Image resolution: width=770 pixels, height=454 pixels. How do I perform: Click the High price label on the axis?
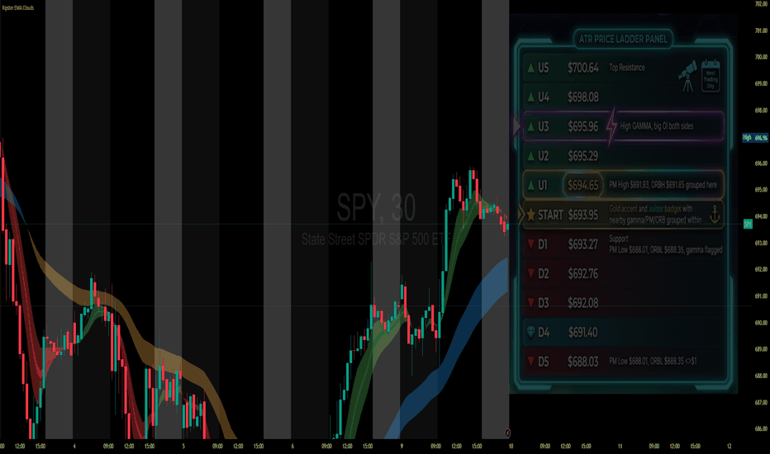pos(755,138)
